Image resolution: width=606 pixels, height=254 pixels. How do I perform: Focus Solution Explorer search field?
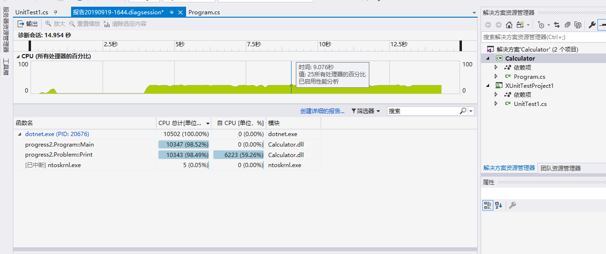click(543, 37)
